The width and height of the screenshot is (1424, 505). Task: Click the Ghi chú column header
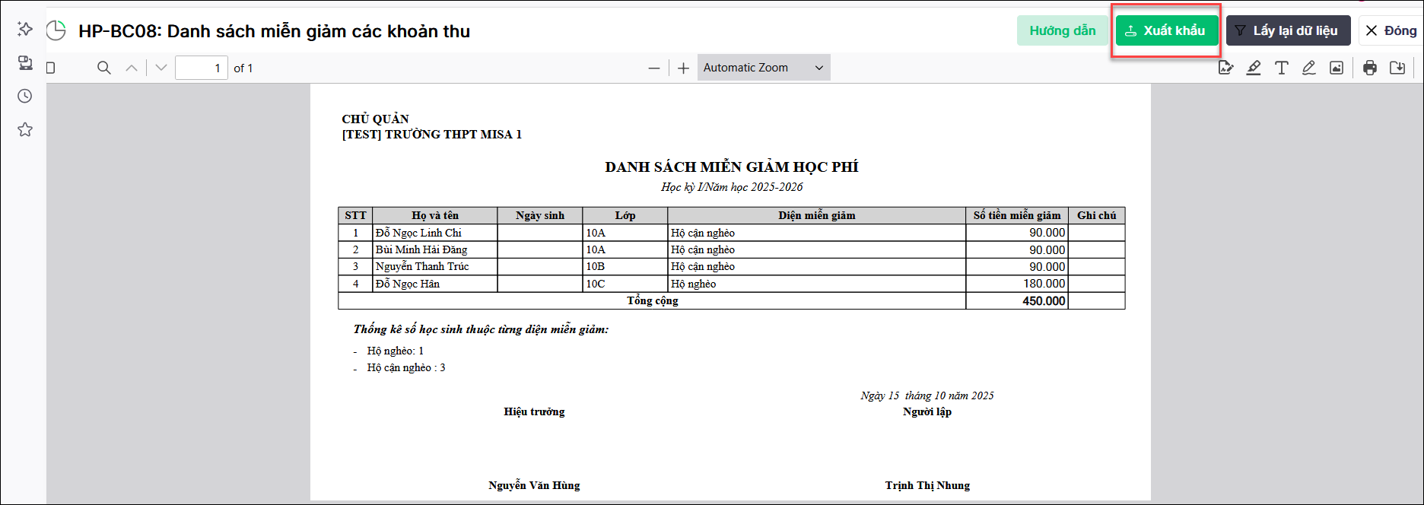point(1097,215)
